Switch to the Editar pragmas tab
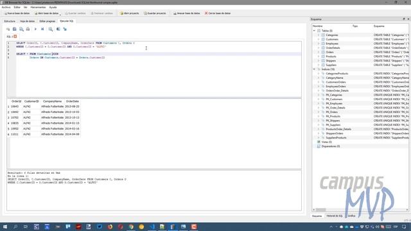Image resolution: width=411 pixels, height=231 pixels. pyautogui.click(x=48, y=21)
